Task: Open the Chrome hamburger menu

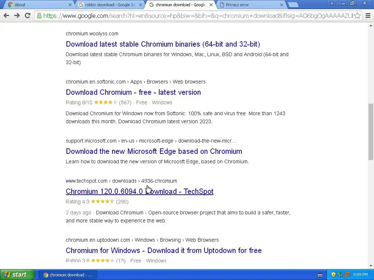Action: click(x=368, y=16)
